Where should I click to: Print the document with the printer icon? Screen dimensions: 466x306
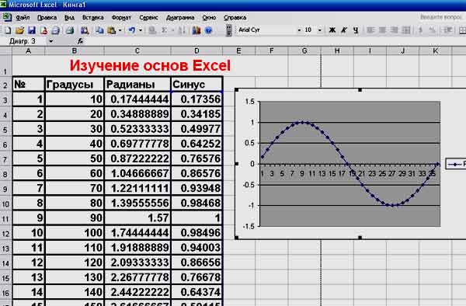pos(56,30)
